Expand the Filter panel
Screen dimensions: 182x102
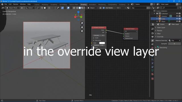(159, 34)
